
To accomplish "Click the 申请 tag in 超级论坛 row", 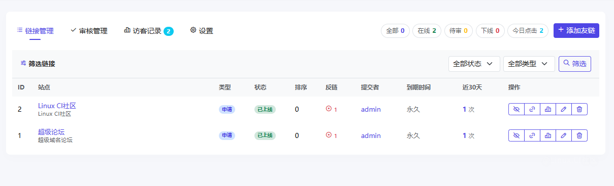I will point(227,135).
